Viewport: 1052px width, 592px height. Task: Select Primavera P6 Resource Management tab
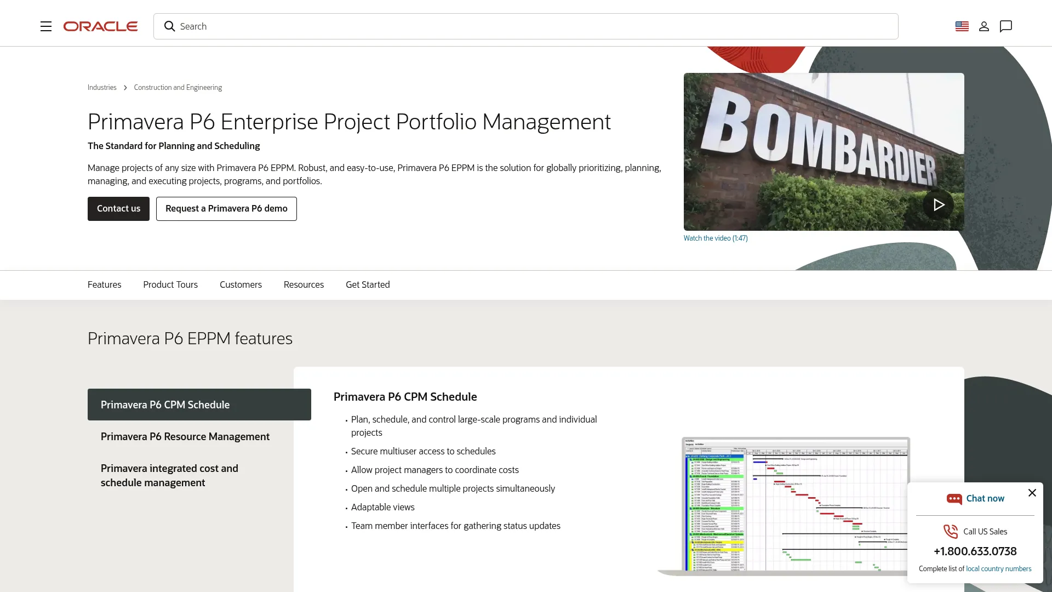coord(185,437)
